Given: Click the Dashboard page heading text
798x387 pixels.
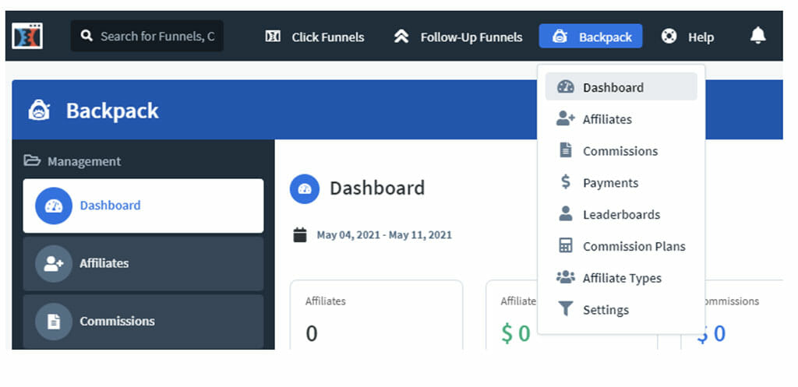Looking at the screenshot, I should pos(377,188).
